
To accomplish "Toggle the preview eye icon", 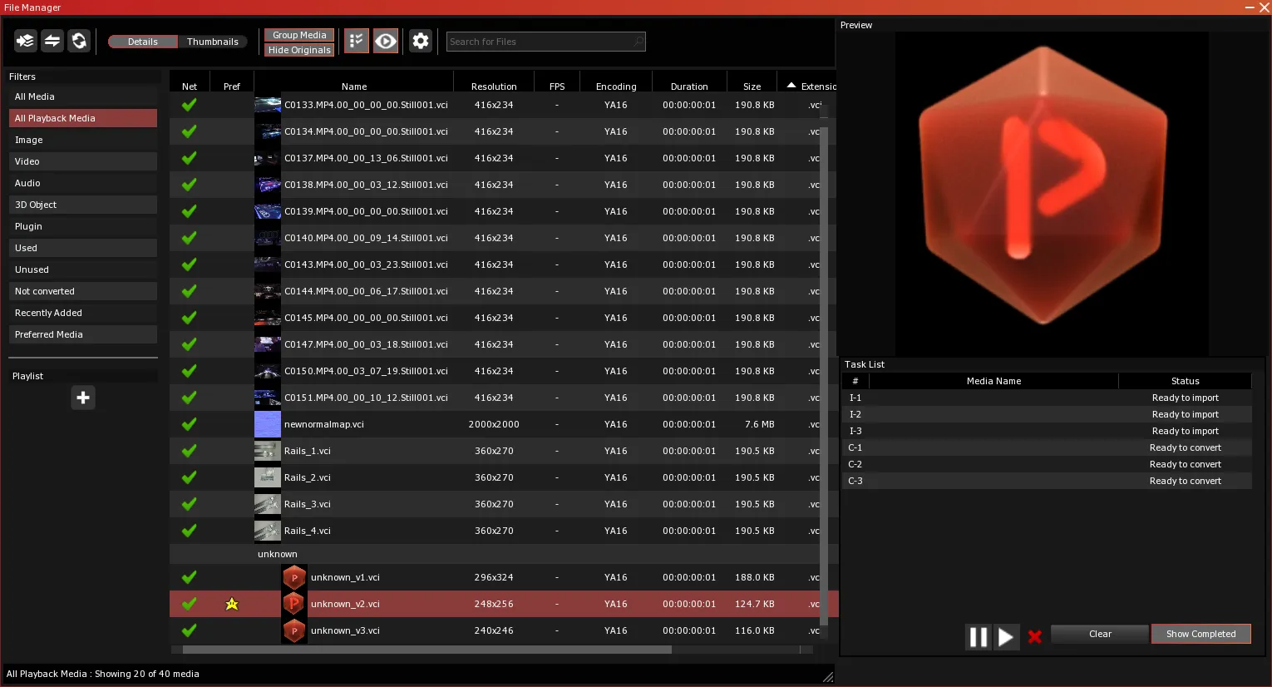I will [386, 41].
